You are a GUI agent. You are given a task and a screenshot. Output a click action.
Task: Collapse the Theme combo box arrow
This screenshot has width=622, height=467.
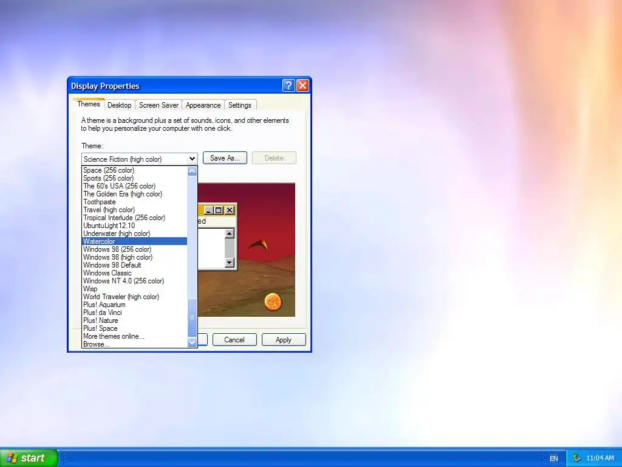(x=192, y=159)
